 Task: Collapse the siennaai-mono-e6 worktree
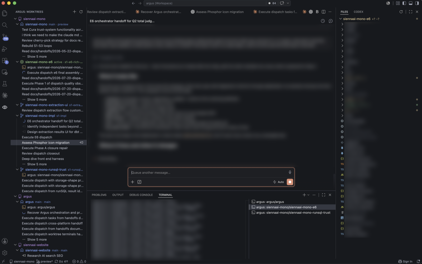17,62
